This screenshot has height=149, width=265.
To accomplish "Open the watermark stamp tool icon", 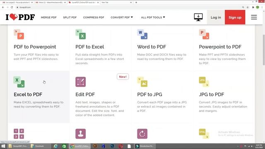I will point(81,134).
